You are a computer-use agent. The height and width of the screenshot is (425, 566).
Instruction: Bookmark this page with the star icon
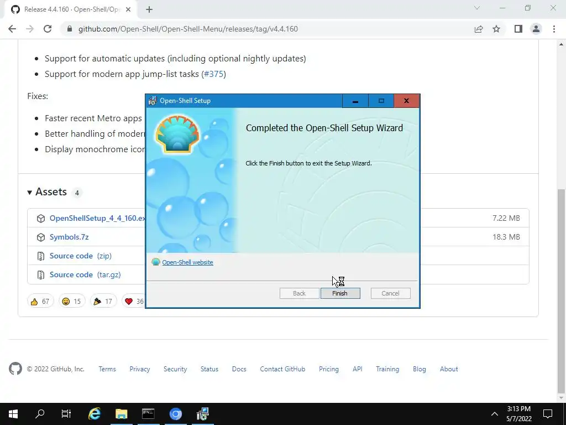point(496,29)
